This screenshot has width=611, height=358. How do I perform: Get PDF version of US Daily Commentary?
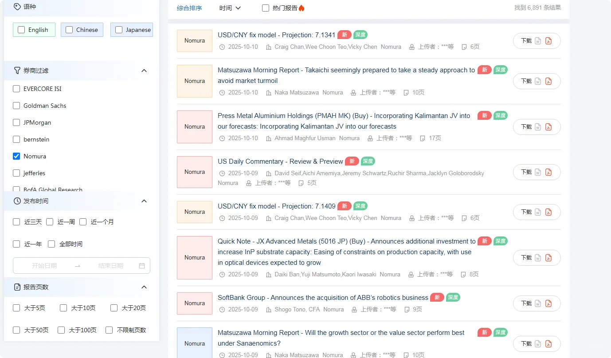pyautogui.click(x=548, y=172)
